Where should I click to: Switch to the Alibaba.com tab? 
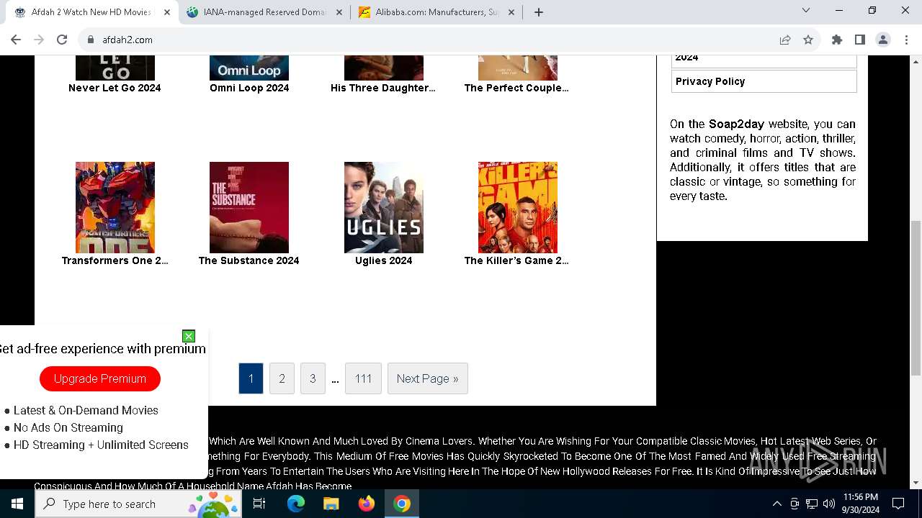[436, 12]
